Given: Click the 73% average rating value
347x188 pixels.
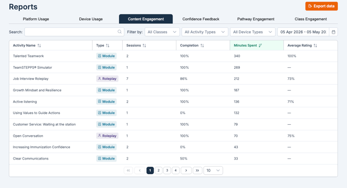Looking at the screenshot, I should (291, 79).
